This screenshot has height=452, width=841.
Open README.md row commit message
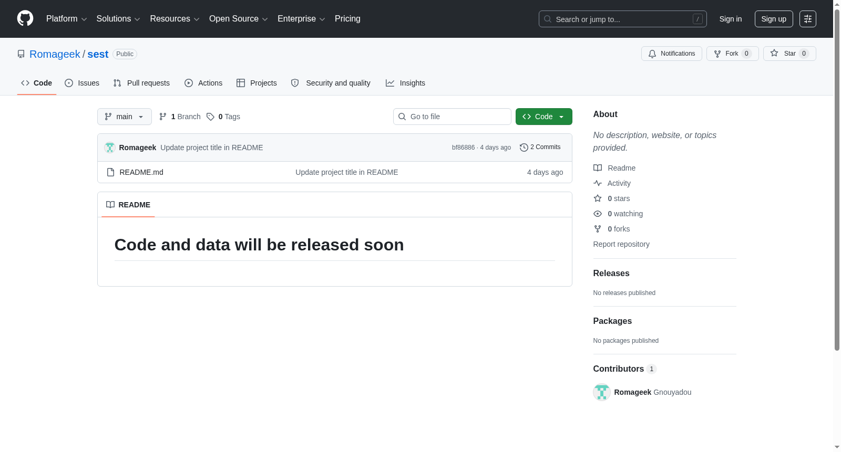click(347, 172)
